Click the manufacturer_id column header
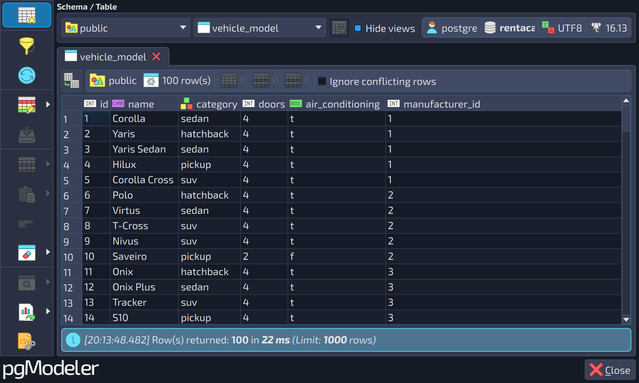Image resolution: width=639 pixels, height=383 pixels. coord(503,104)
